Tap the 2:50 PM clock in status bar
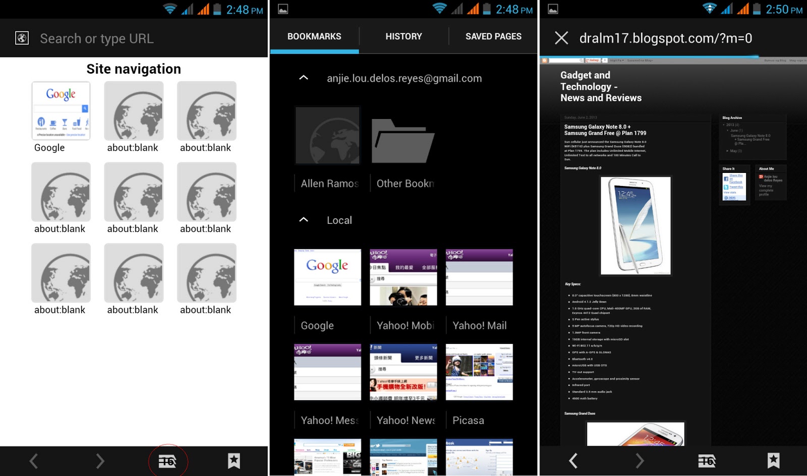This screenshot has height=476, width=807. tap(784, 10)
